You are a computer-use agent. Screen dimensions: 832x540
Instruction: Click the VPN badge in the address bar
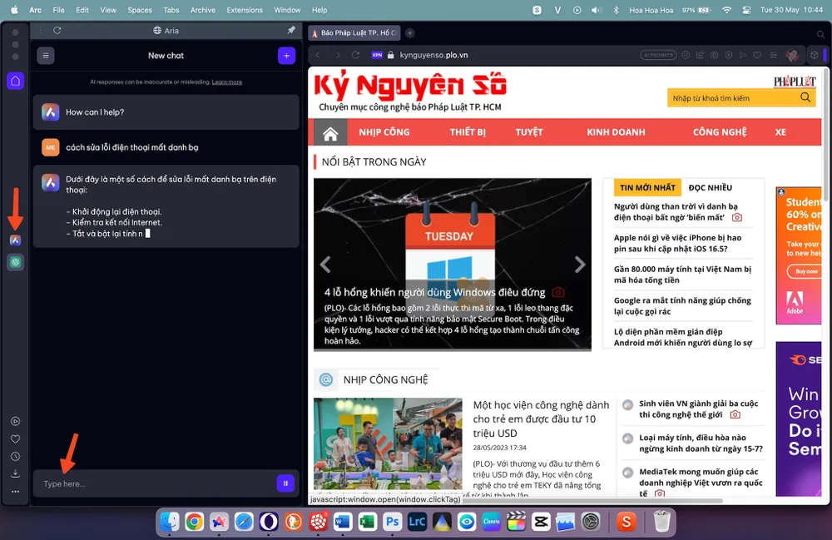(377, 53)
